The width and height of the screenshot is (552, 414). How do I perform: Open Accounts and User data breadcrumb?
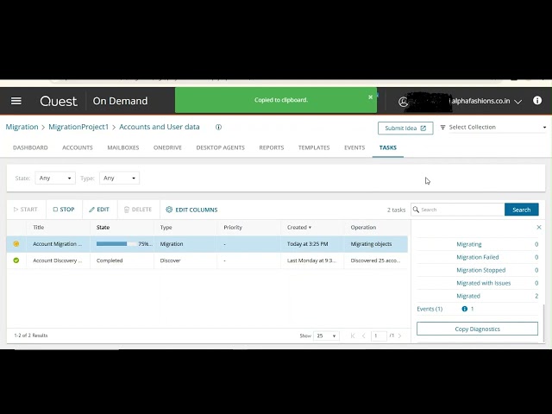[x=159, y=127]
